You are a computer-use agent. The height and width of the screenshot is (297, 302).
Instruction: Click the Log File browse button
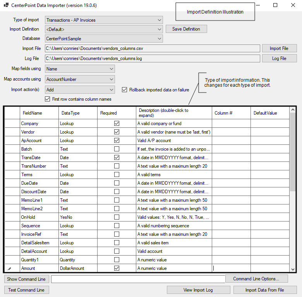[x=279, y=58]
